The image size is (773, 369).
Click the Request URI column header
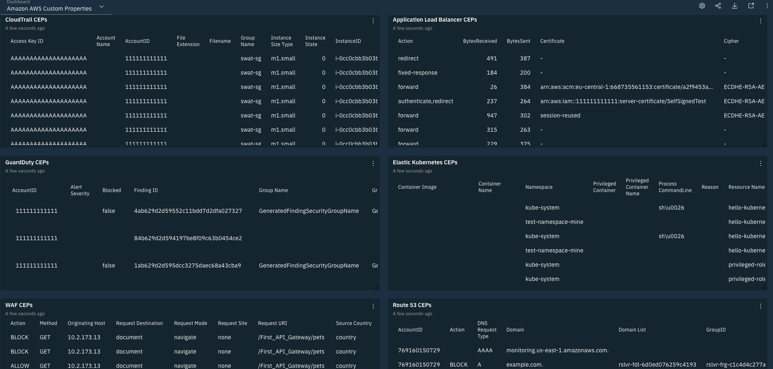pos(272,323)
